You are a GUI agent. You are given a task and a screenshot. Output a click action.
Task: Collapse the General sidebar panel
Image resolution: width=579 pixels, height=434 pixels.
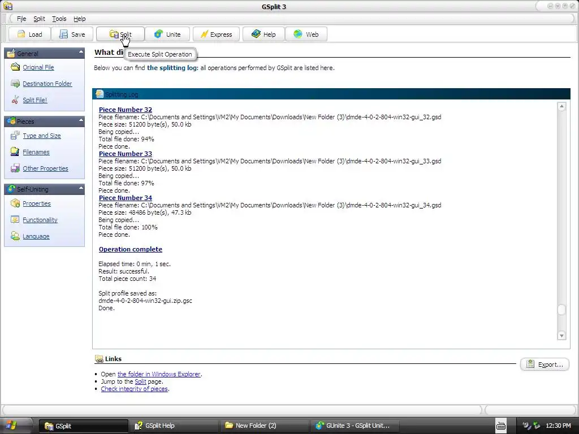click(81, 53)
